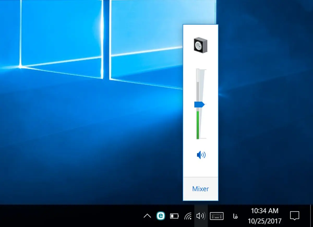Image resolution: width=313 pixels, height=227 pixels.
Task: Switch the Persian input language indicator
Action: (x=235, y=216)
